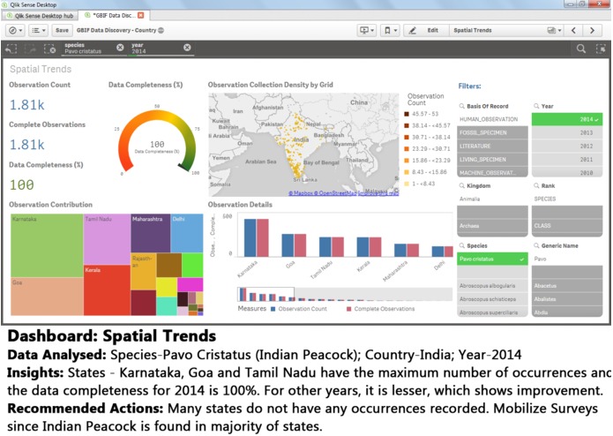Viewport: 613px width, 436px height.
Task: Select year 2012 in Year filter
Action: pyautogui.click(x=567, y=146)
